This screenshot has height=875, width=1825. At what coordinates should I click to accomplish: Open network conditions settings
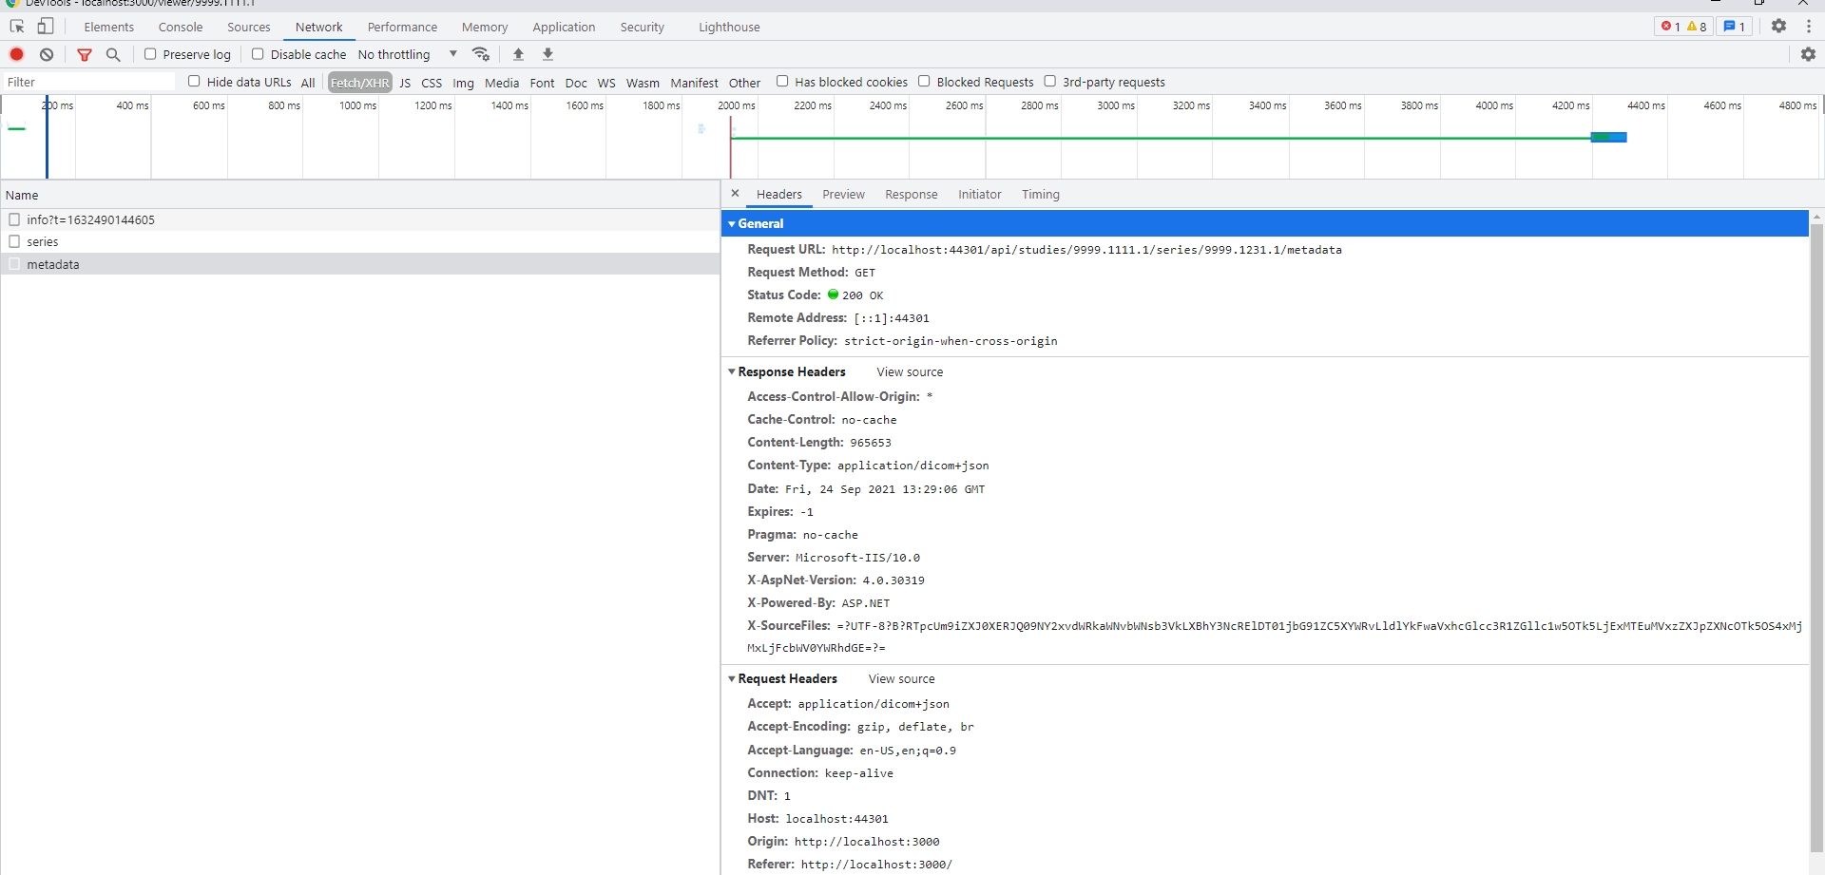(x=482, y=54)
